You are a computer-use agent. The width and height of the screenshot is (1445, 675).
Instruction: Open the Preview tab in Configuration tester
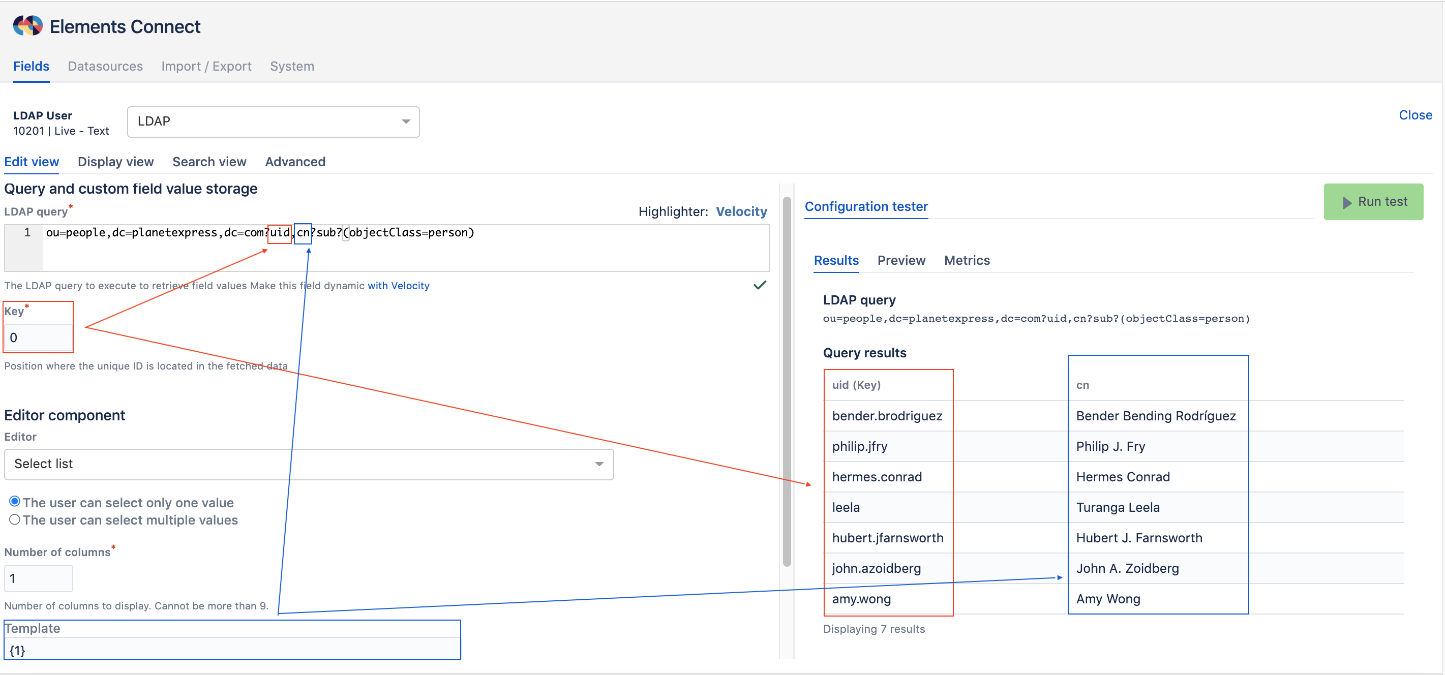click(901, 260)
